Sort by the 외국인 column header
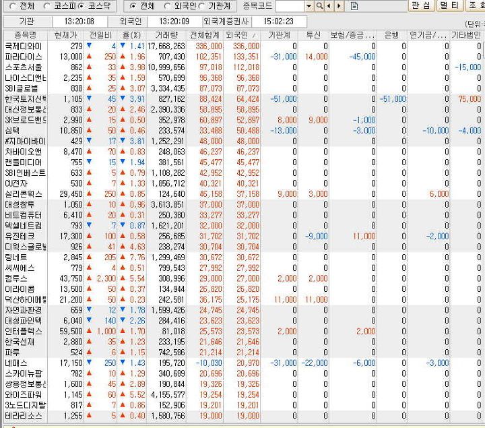Screen dimensions: 485x428 [242, 35]
